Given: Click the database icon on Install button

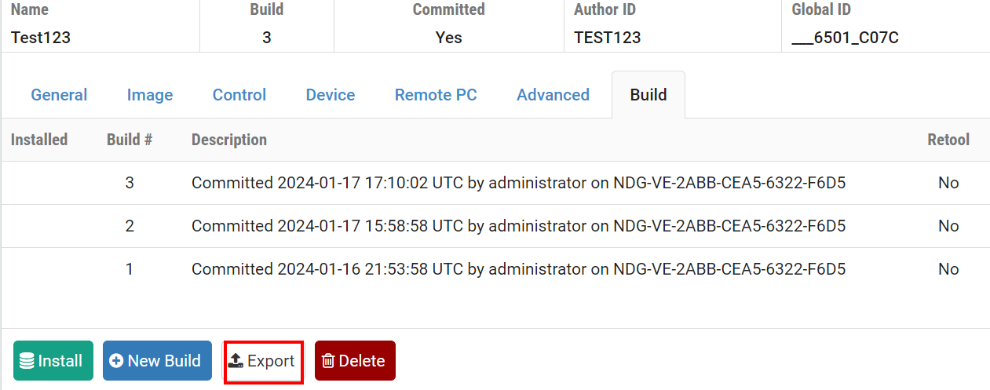Looking at the screenshot, I should 27,361.
